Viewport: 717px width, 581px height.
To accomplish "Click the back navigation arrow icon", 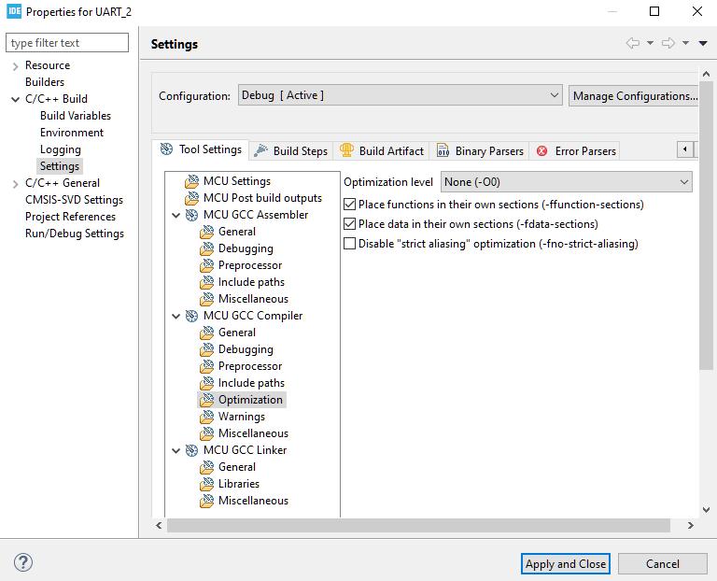I will click(x=633, y=43).
